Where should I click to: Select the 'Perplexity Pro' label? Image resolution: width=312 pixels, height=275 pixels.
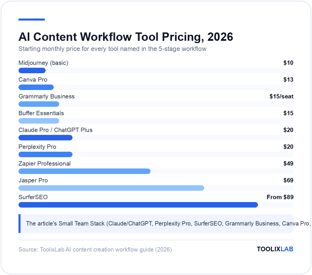tap(37, 147)
